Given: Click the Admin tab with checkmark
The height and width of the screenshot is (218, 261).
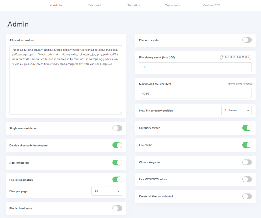Looking at the screenshot, I should tap(56, 5).
